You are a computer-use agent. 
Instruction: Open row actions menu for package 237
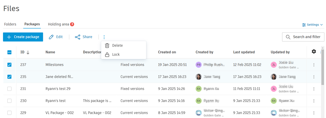(x=314, y=65)
